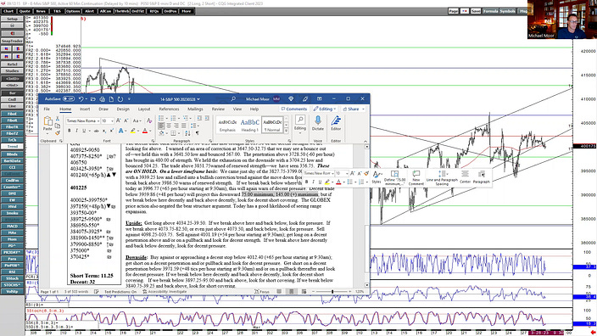Open the Insert ribbon tab
597x336 pixels.
(85, 109)
